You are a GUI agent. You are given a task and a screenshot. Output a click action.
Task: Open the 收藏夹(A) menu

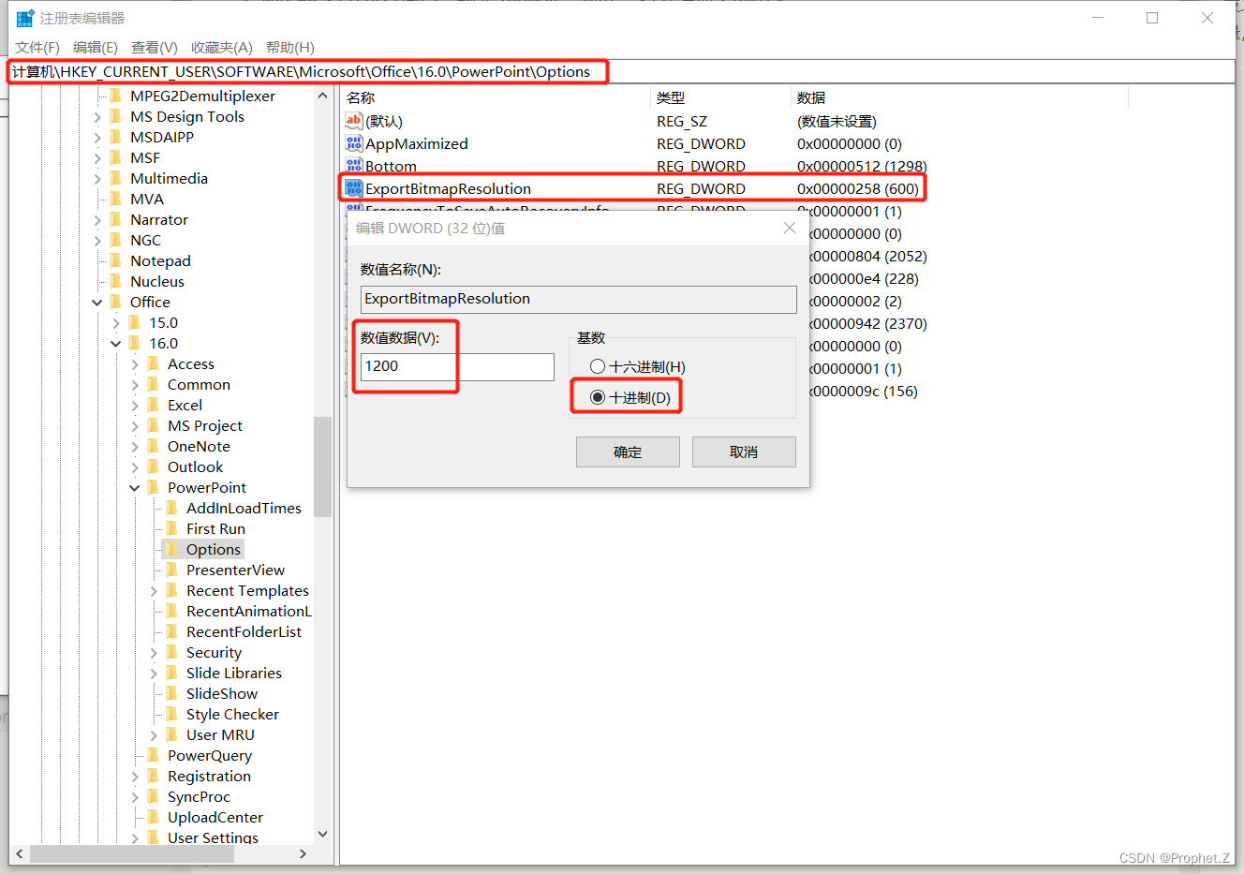(x=222, y=47)
